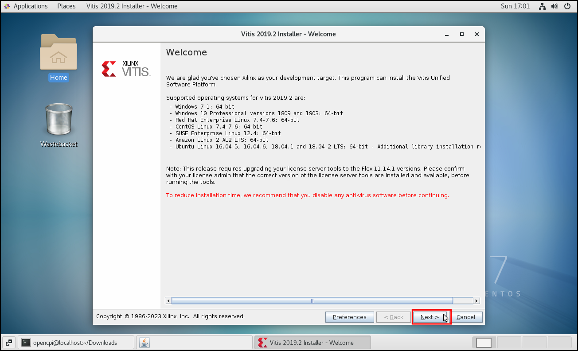Click the power icon in top bar
Viewport: 578px width, 351px height.
coord(567,6)
